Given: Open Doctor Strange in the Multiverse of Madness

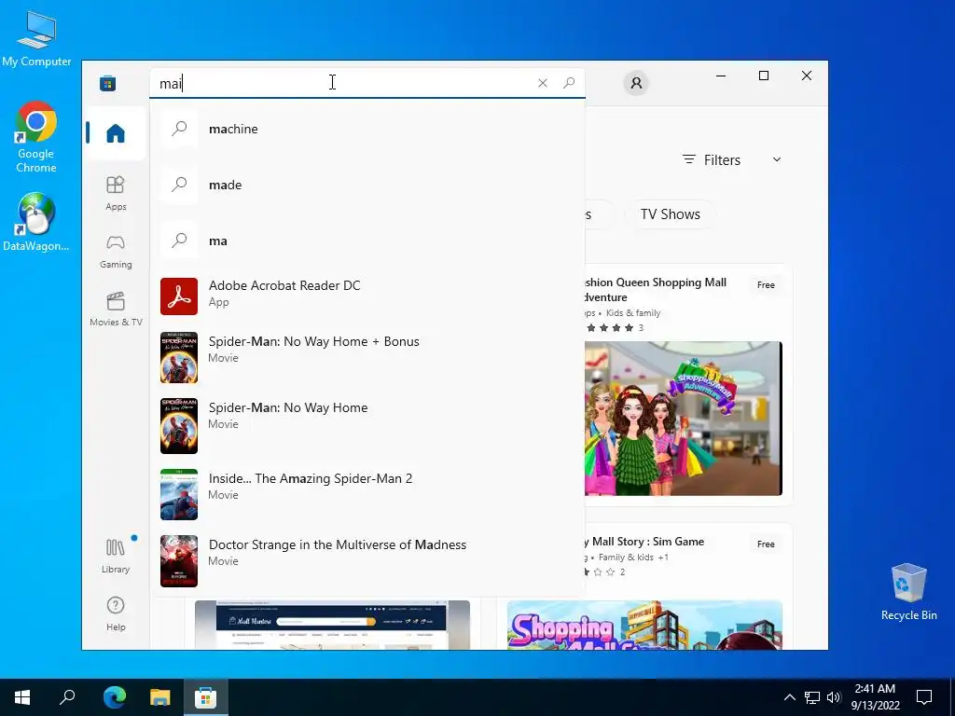Looking at the screenshot, I should [367, 560].
